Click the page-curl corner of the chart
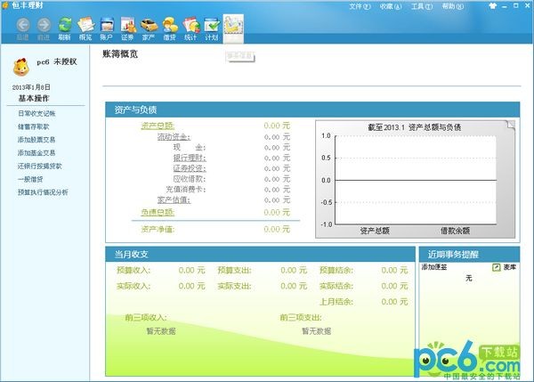The height and width of the screenshot is (382, 534). pos(511,125)
